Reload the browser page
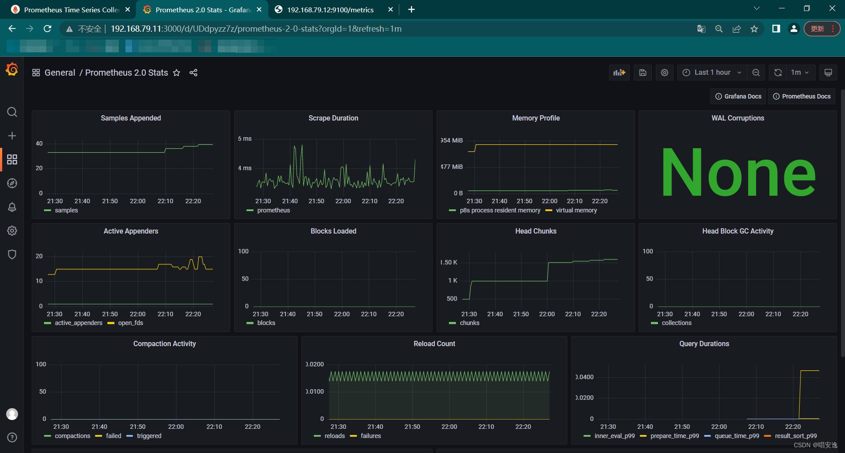The width and height of the screenshot is (845, 453). tap(48, 29)
